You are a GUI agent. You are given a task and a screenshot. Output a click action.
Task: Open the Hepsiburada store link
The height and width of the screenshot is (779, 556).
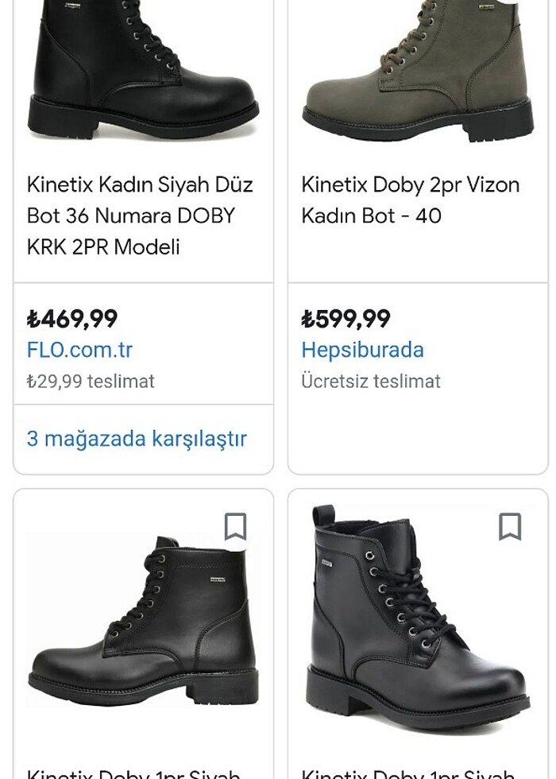click(362, 350)
